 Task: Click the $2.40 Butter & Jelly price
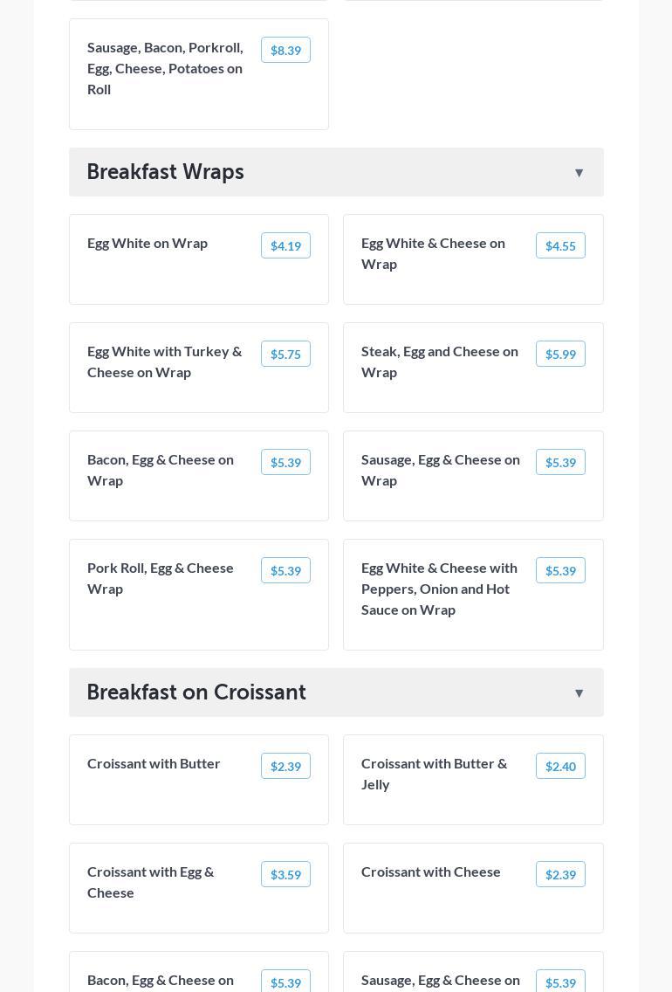(560, 767)
